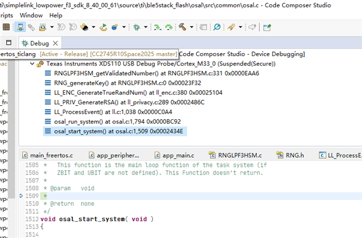This screenshot has height=238, width=362.
Task: Toggle the highlighted debug view toolbar button
Action: [x=20, y=27]
